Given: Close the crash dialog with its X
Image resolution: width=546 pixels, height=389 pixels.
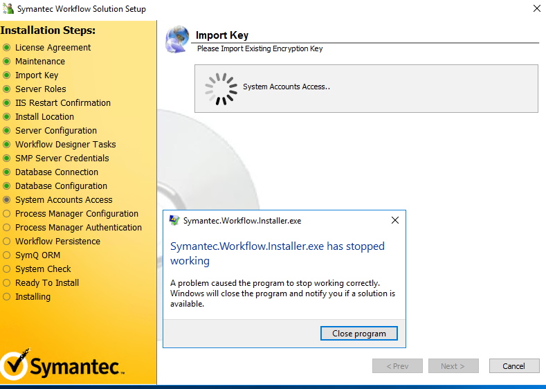Looking at the screenshot, I should [395, 220].
